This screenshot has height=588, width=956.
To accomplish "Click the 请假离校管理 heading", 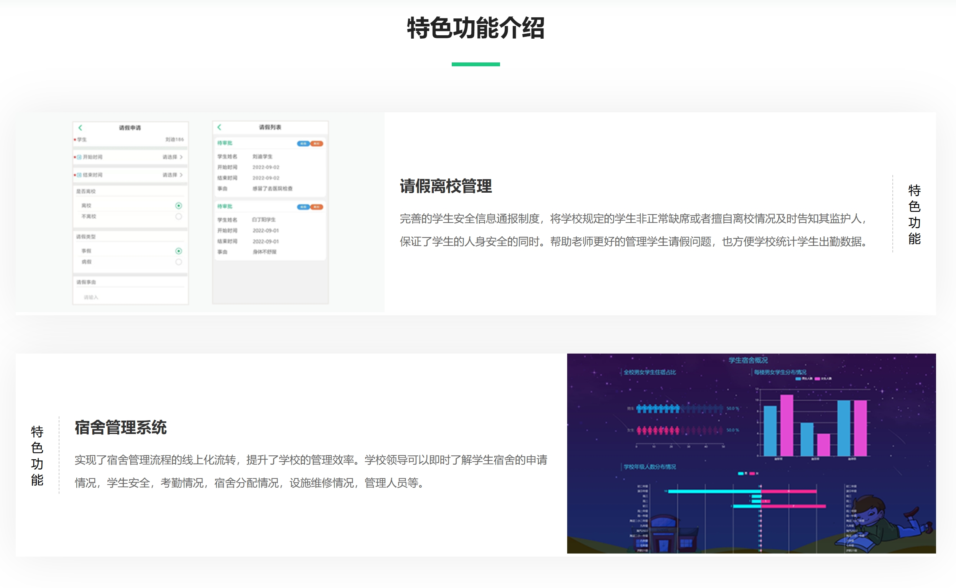I will pyautogui.click(x=446, y=186).
